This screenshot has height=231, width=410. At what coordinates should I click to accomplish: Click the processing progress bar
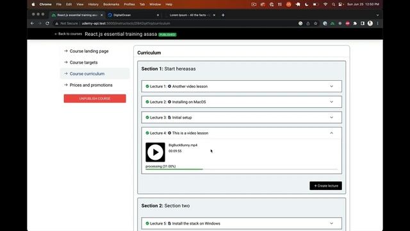pyautogui.click(x=242, y=169)
